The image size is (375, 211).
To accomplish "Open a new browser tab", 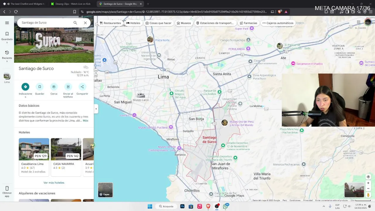I will click(148, 4).
